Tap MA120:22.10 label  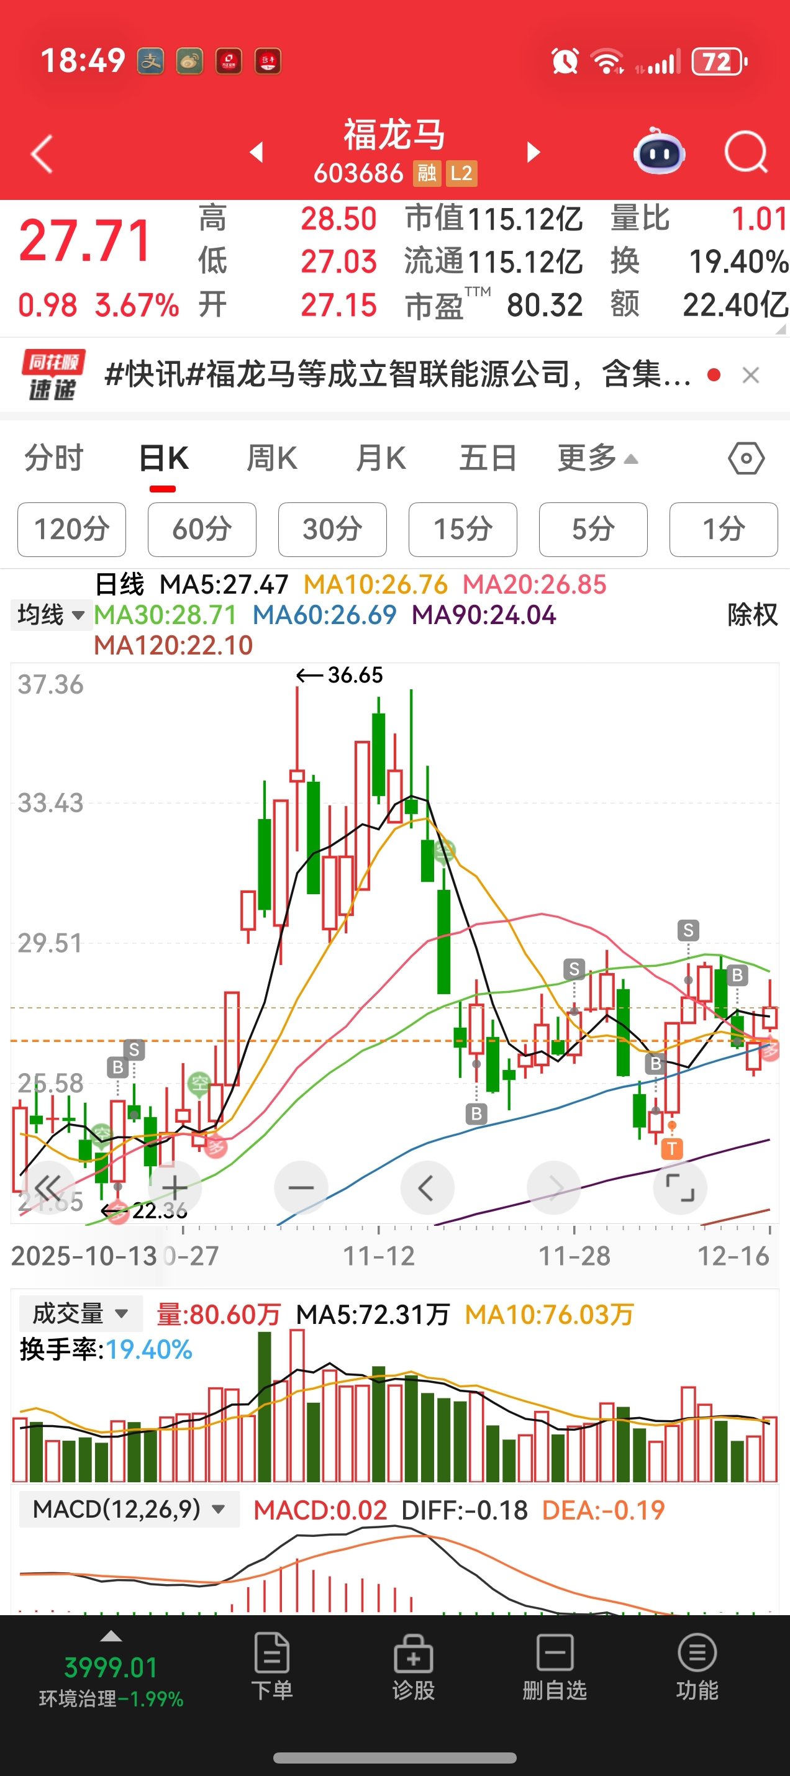point(173,645)
